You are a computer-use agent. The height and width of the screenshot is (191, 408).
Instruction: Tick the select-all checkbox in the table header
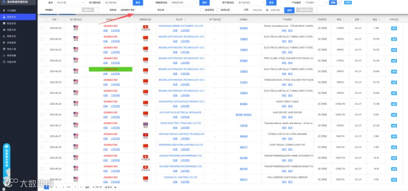(x=42, y=19)
